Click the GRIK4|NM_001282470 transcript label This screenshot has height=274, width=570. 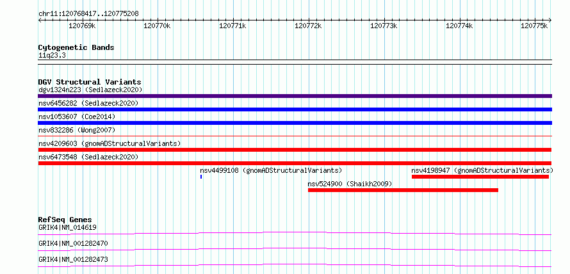pyautogui.click(x=73, y=243)
